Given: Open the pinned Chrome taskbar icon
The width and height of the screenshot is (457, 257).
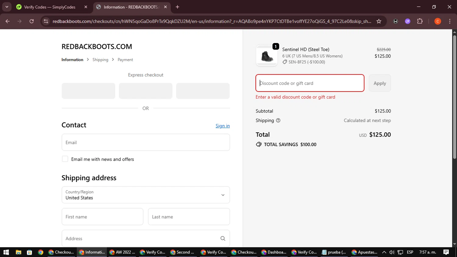Looking at the screenshot, I should point(41,252).
